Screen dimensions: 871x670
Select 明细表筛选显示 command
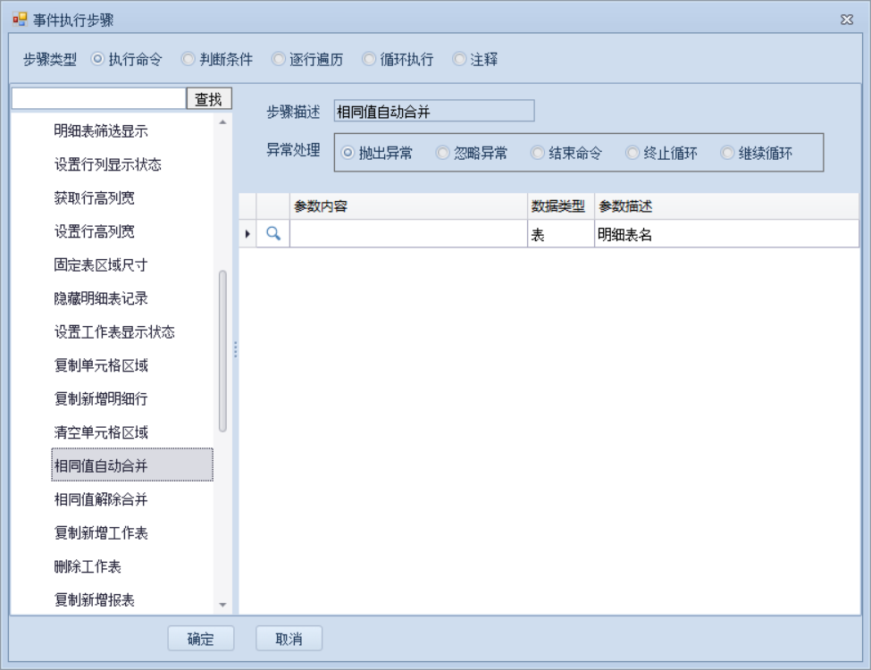click(x=101, y=131)
